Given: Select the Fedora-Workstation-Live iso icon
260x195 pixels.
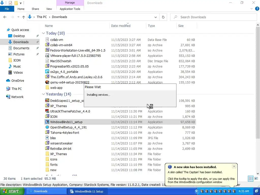Looking at the screenshot, I should (x=47, y=50).
